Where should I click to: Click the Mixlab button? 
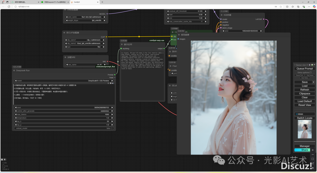coord(304,114)
